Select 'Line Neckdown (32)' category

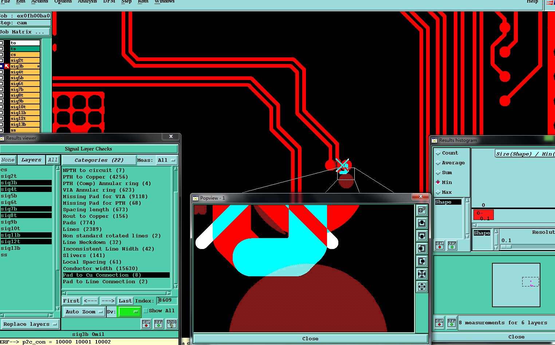point(92,242)
